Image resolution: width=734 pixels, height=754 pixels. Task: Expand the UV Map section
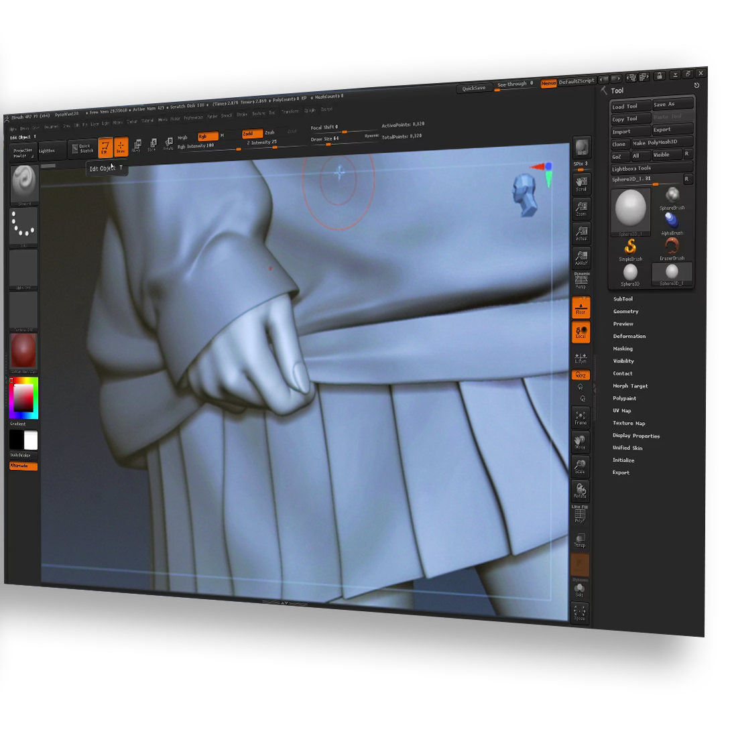pos(622,411)
